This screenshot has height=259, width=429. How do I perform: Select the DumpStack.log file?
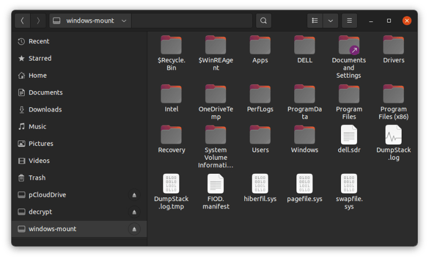[x=394, y=143]
